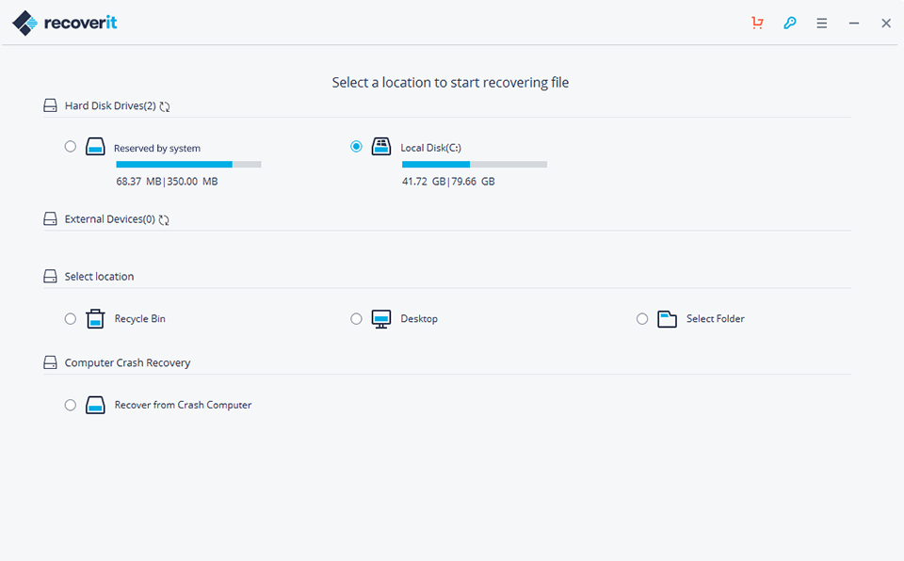
Task: Refresh the External Devices list
Action: click(162, 218)
